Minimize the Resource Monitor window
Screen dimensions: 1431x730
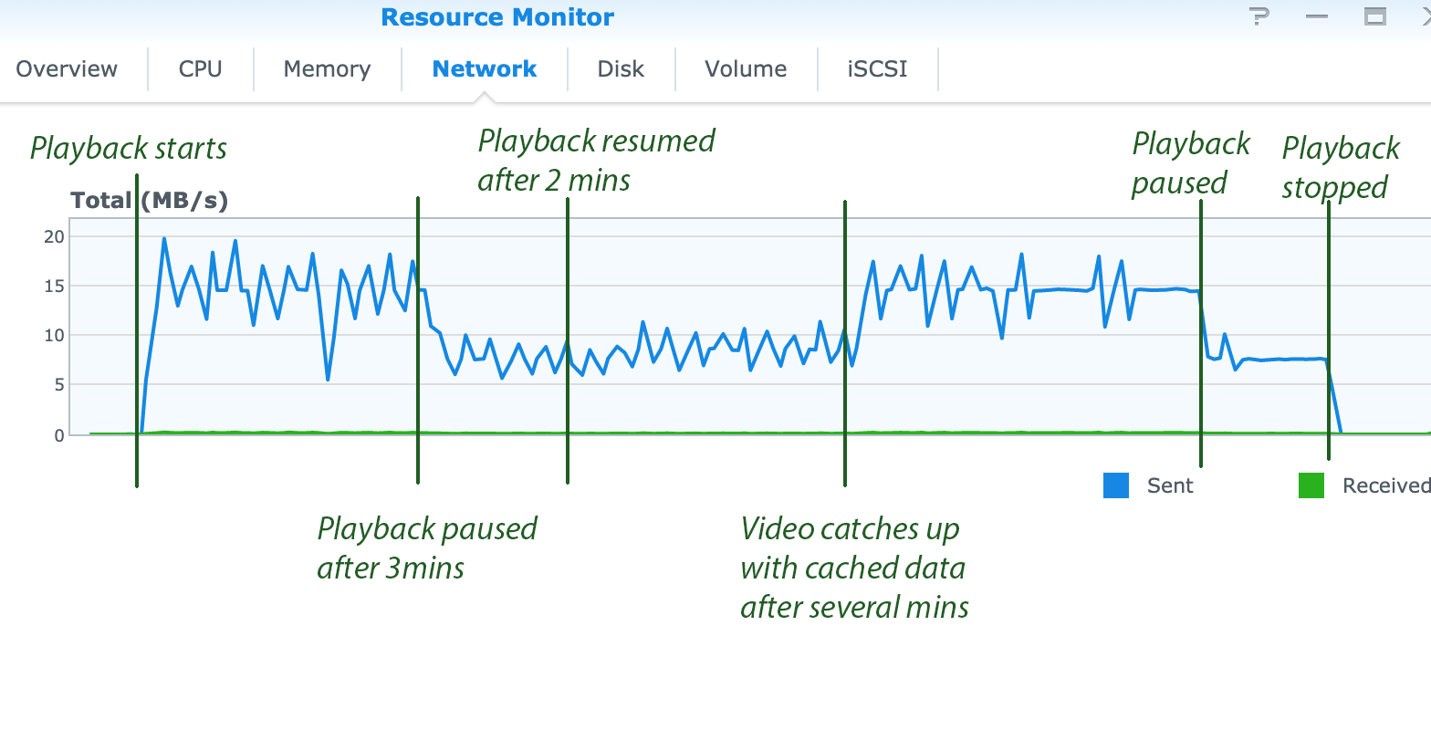(x=1317, y=16)
